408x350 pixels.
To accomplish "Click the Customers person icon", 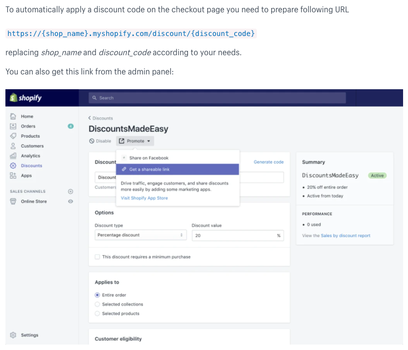I will click(13, 146).
